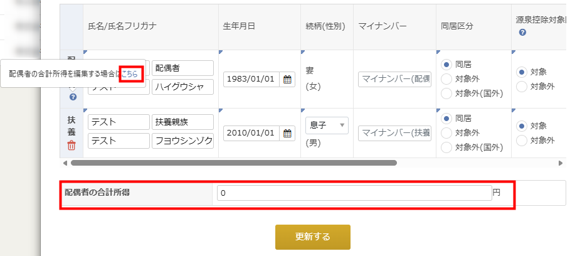The width and height of the screenshot is (570, 256).
Task: Open calendar picker for spouse birthdate
Action: pyautogui.click(x=287, y=80)
